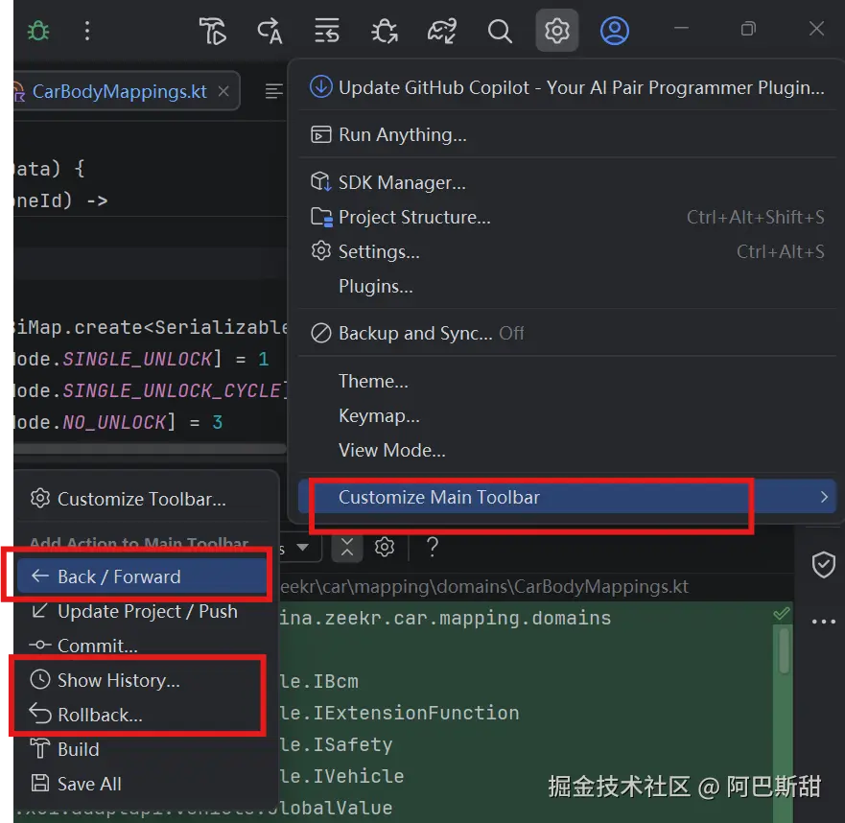Click the SINGLE_UNLOCK_CYCLE code text
845x823 pixels.
tap(173, 390)
